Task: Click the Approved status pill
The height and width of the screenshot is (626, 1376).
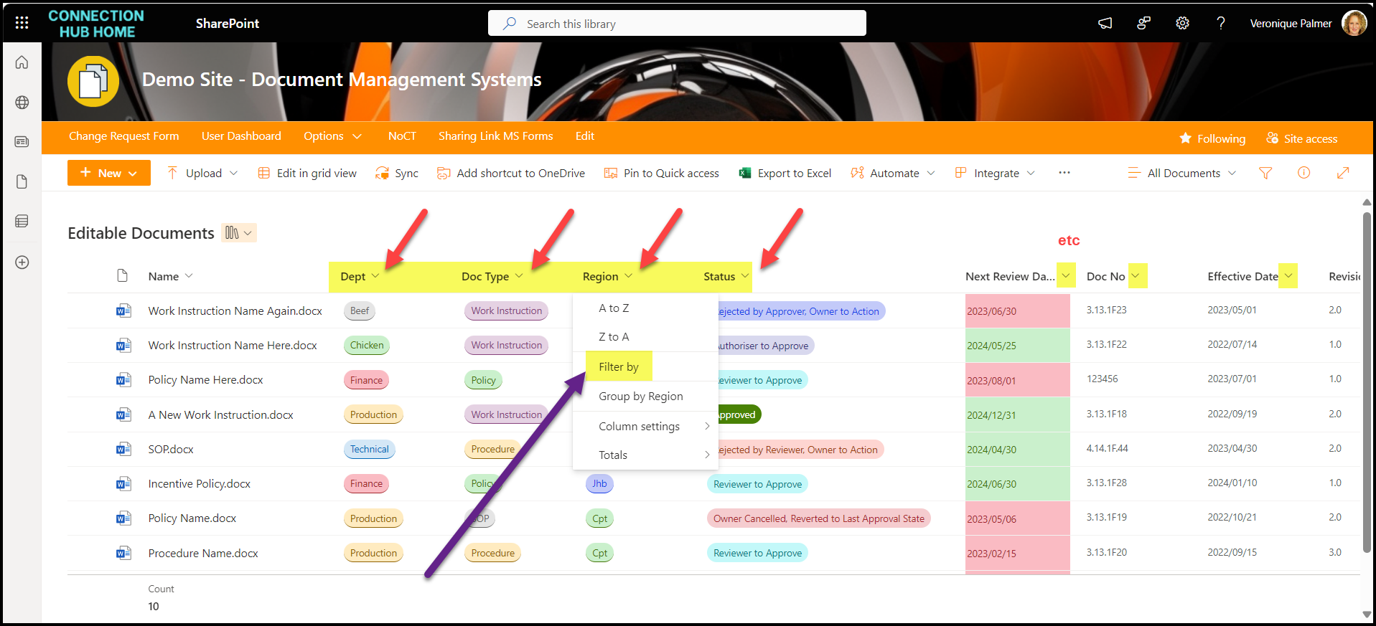Action: [737, 414]
